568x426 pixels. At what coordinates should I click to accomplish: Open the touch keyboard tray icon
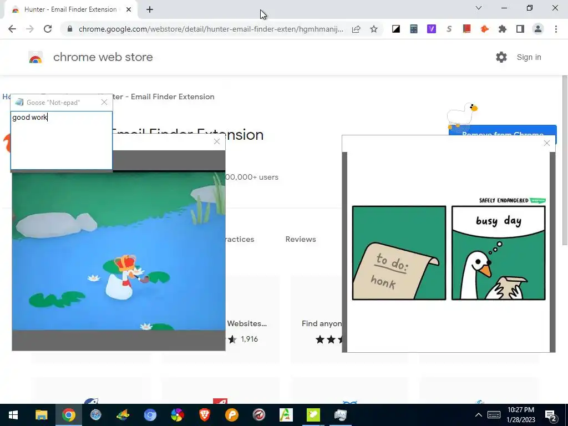pos(494,415)
